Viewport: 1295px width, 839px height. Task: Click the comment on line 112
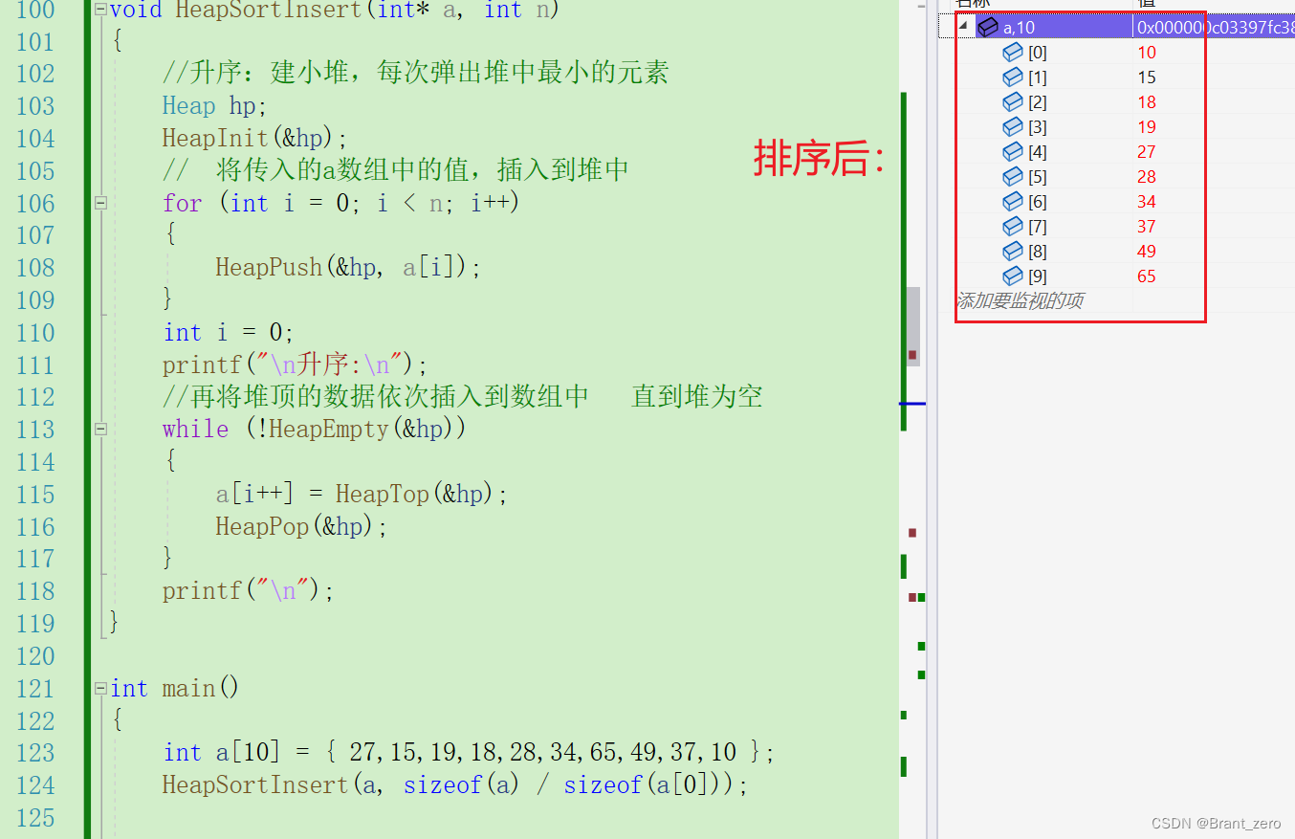coord(462,397)
